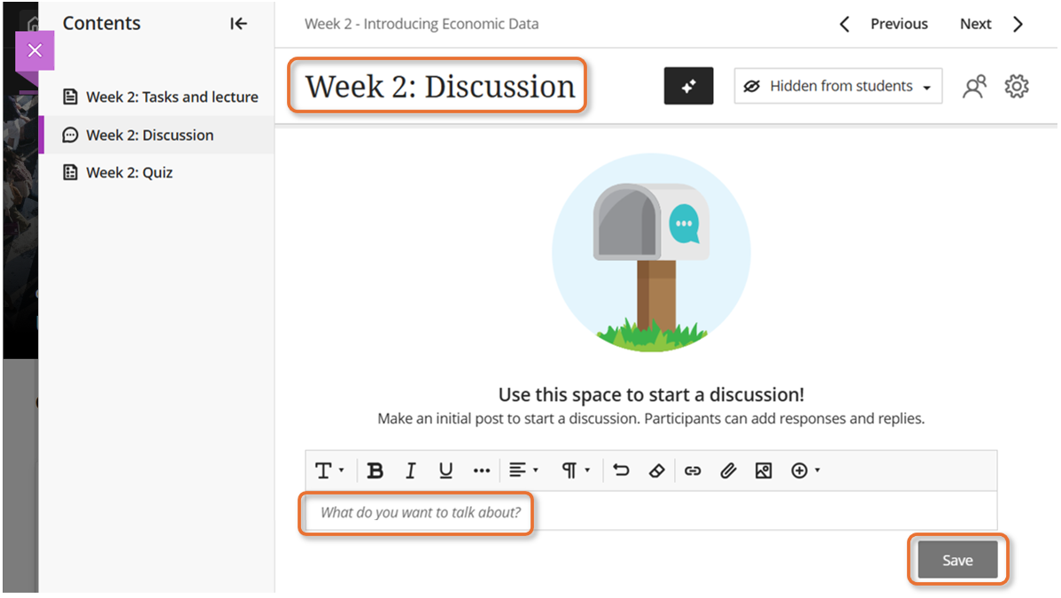Insert an image from the toolbar
The height and width of the screenshot is (598, 1061).
[x=763, y=471]
